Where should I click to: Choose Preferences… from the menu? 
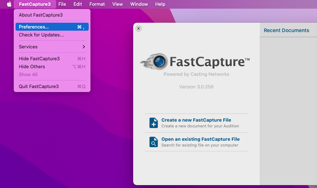(52, 27)
